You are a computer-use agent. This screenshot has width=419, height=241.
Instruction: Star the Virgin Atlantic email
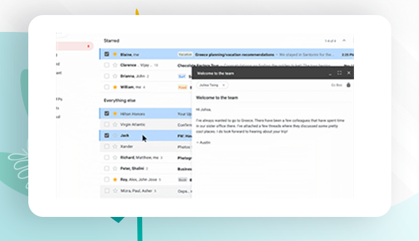[x=115, y=124]
